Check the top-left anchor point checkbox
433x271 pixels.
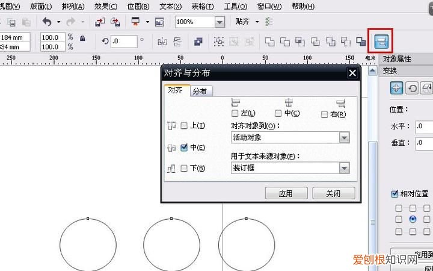(x=399, y=208)
